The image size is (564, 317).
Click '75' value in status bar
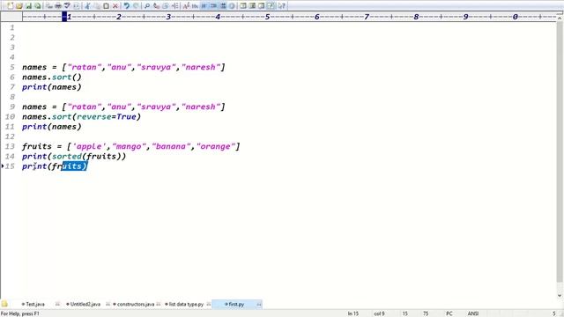coord(426,313)
